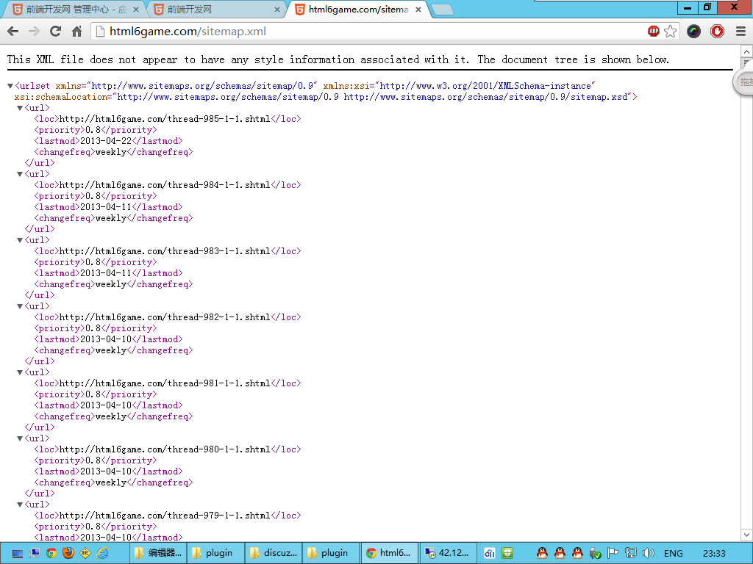Open a new tab button

[x=442, y=10]
